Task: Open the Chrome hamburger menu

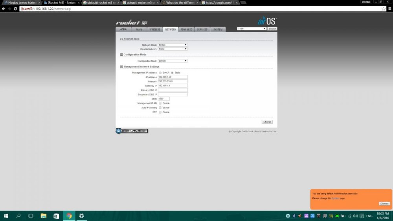Action: [390, 9]
